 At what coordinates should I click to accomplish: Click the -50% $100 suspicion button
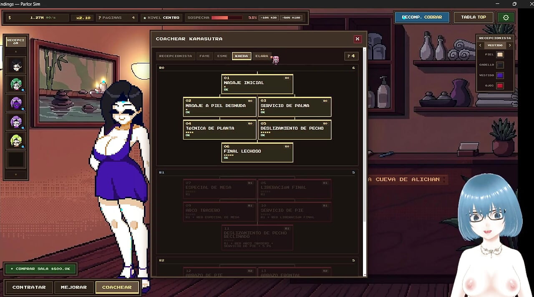point(291,18)
